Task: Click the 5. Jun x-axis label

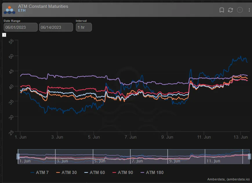Action: [x=94, y=137]
